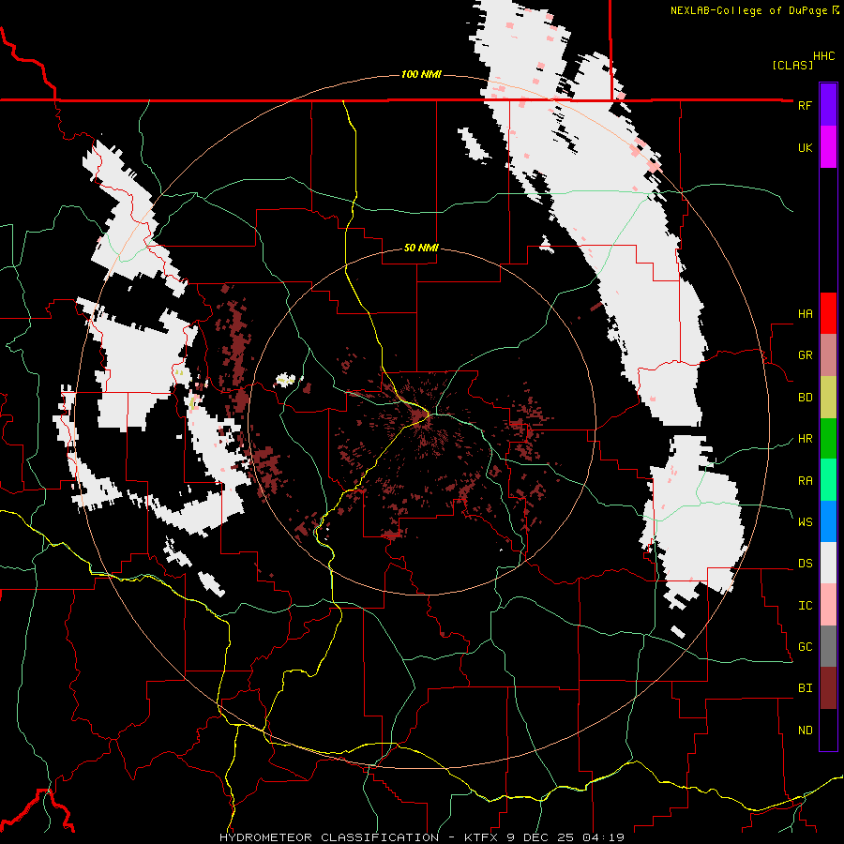Click the KTFX radar site identifier

pos(483,837)
